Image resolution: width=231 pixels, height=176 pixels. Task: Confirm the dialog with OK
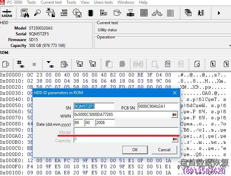coord(135,150)
